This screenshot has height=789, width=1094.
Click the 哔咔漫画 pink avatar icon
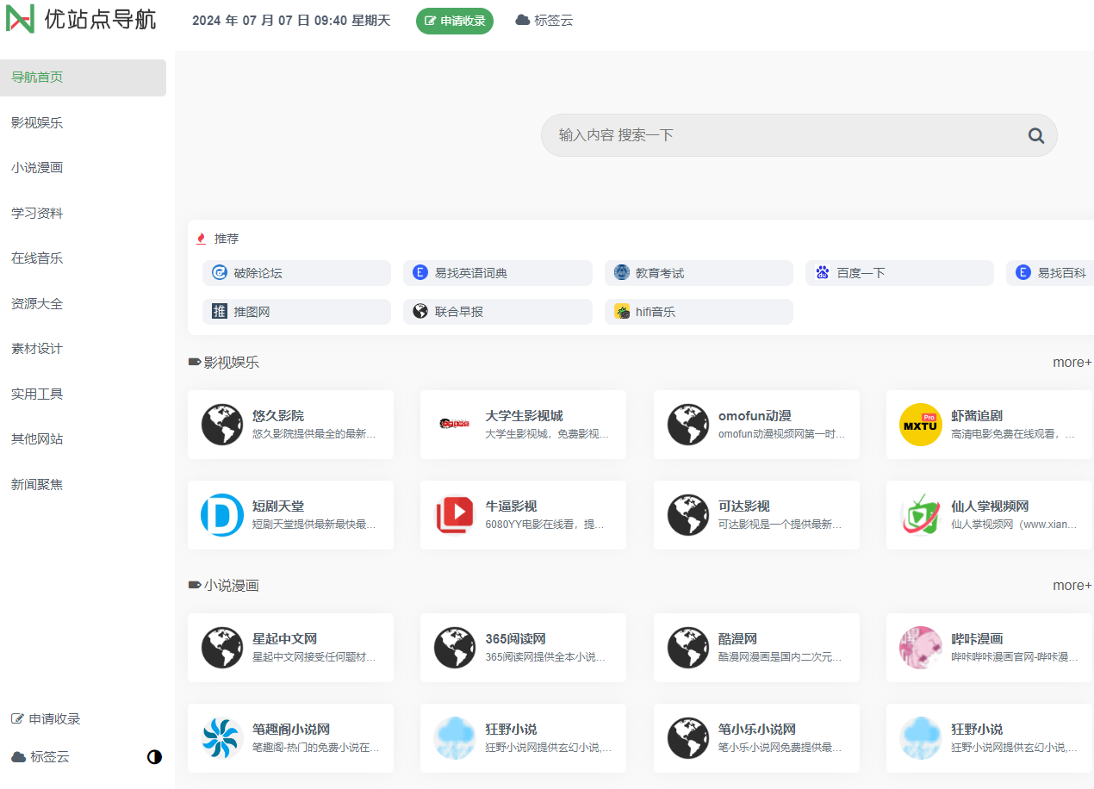click(x=921, y=648)
